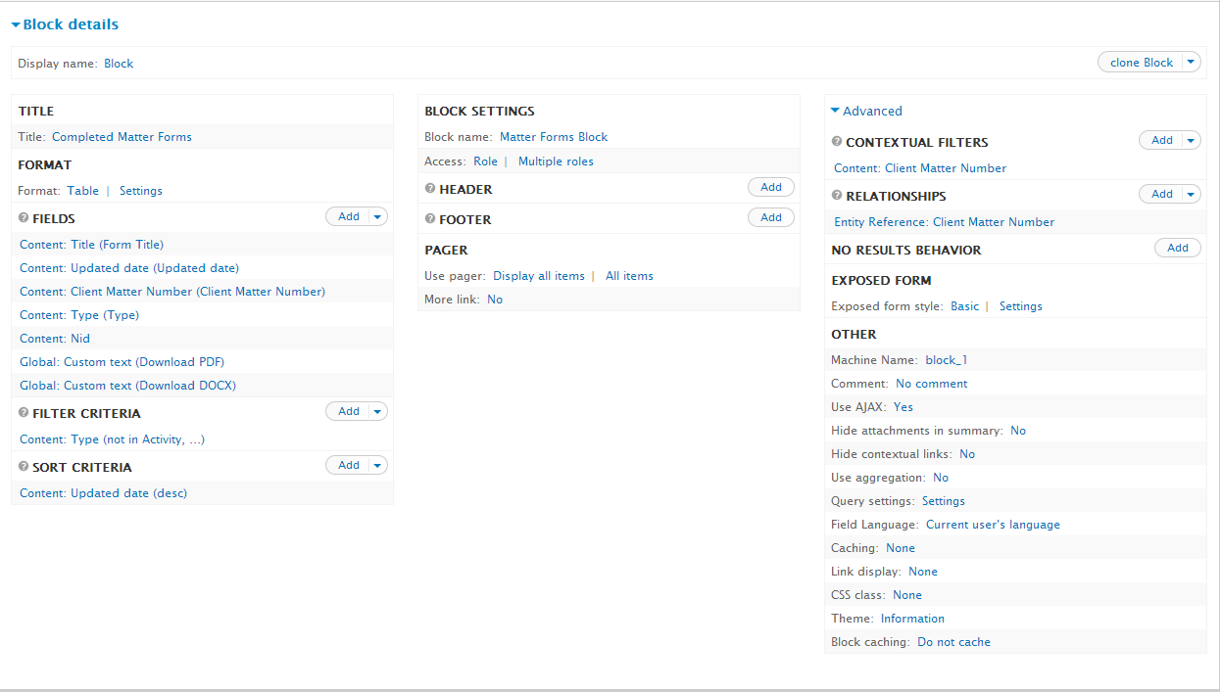Add a new field

pos(349,216)
